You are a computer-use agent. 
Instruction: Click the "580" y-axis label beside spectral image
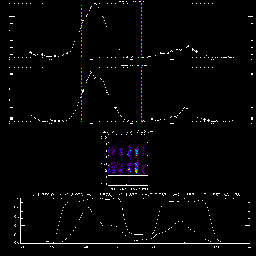click(x=104, y=157)
